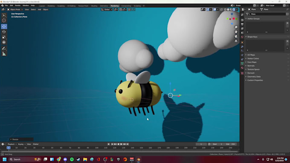The image size is (290, 163).
Task: Open the pivot point dropdown
Action: point(116,9)
